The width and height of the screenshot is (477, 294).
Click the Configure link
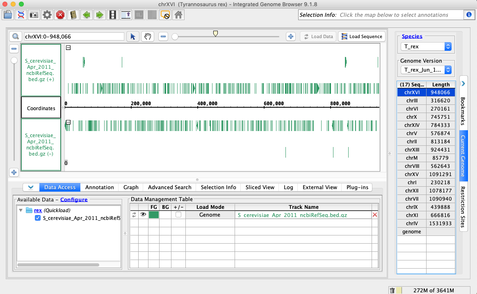(x=74, y=199)
